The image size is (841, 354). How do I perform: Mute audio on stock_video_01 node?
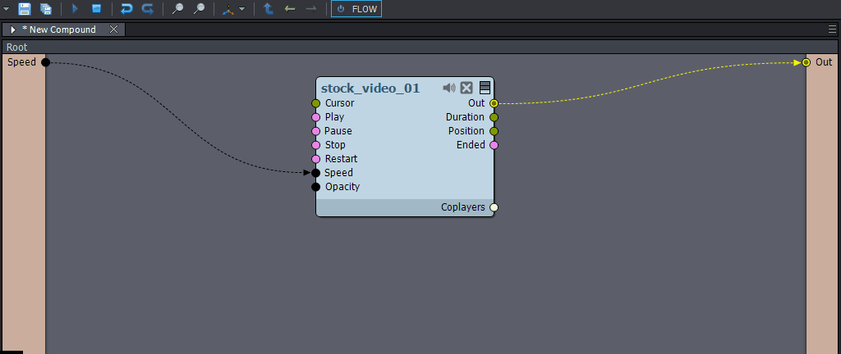point(449,88)
